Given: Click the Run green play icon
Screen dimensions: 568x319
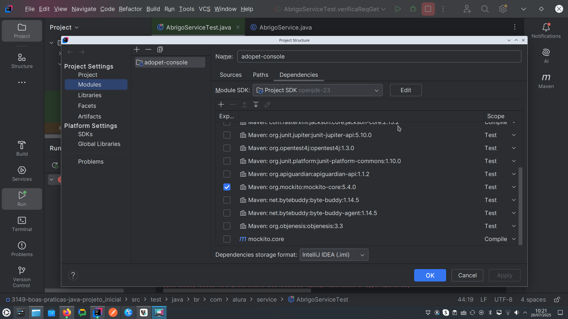Looking at the screenshot, I should tap(398, 9).
